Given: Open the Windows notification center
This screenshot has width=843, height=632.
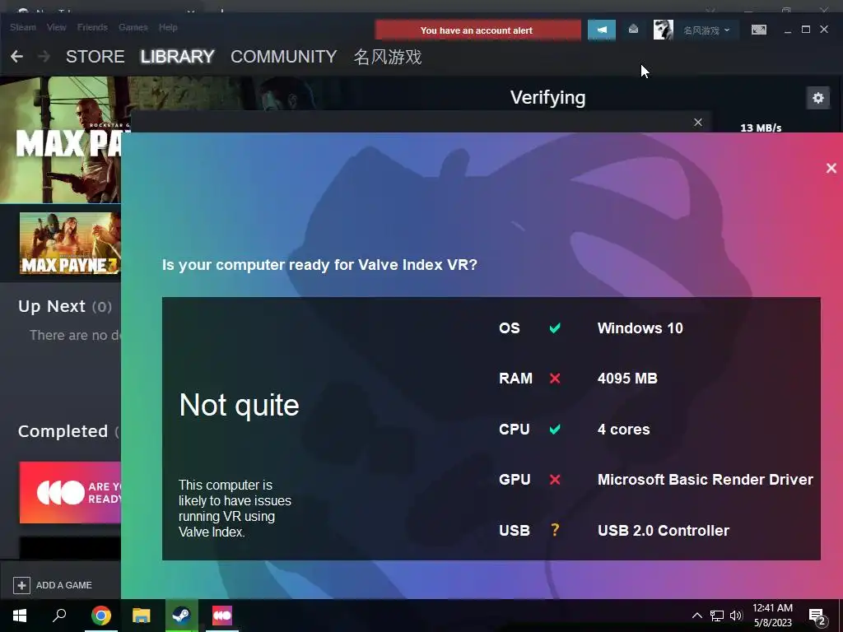Looking at the screenshot, I should [817, 616].
